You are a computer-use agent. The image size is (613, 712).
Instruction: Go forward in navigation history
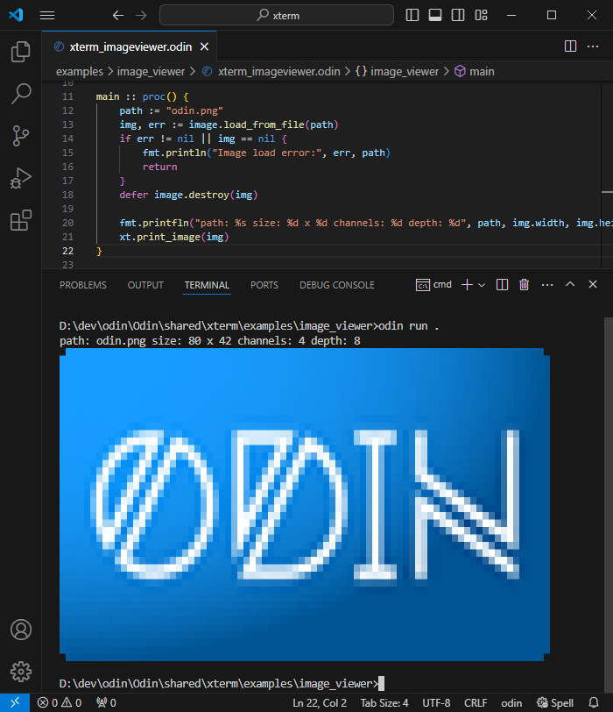coord(141,16)
